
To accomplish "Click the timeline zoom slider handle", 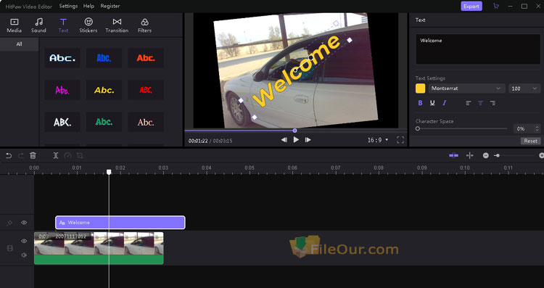I will pyautogui.click(x=497, y=156).
